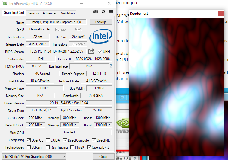Toggle the CUDA checkbox
The image size is (228, 160).
coord(48,140)
